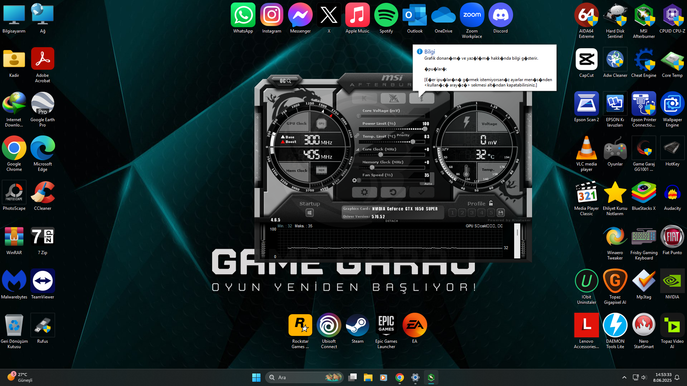Viewport: 687px width, 386px height.
Task: Open the volume control in system tray
Action: click(644, 377)
